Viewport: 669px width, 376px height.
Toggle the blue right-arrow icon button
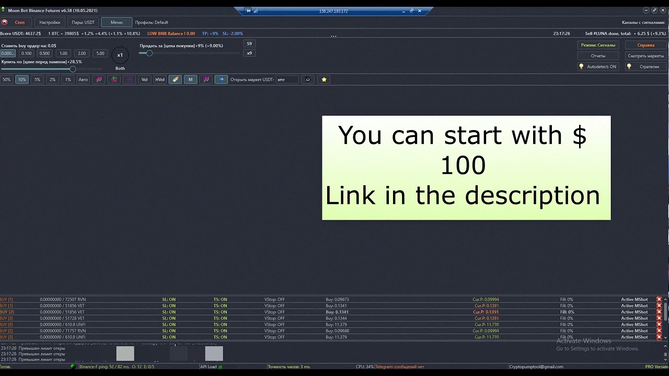point(221,79)
